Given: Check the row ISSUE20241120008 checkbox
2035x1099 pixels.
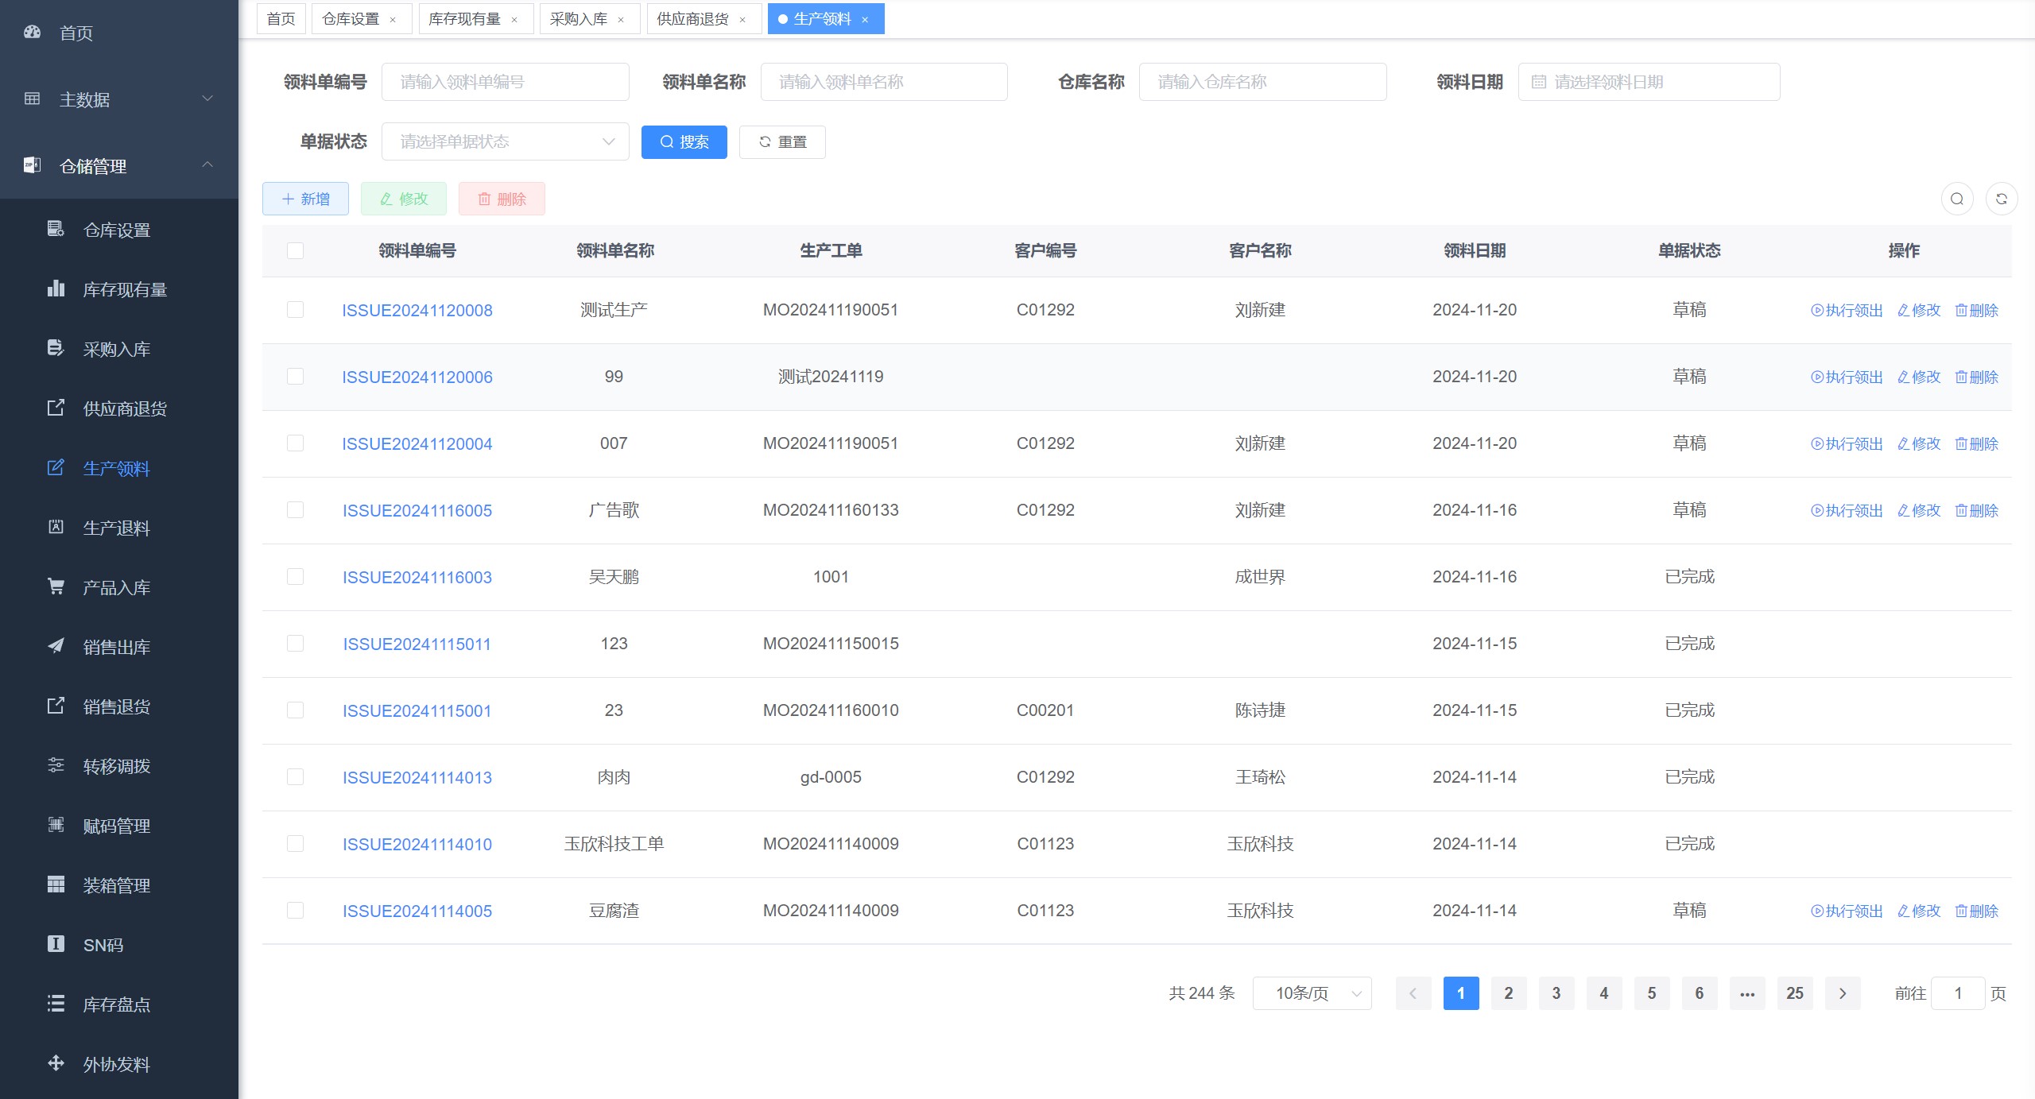Looking at the screenshot, I should (295, 309).
